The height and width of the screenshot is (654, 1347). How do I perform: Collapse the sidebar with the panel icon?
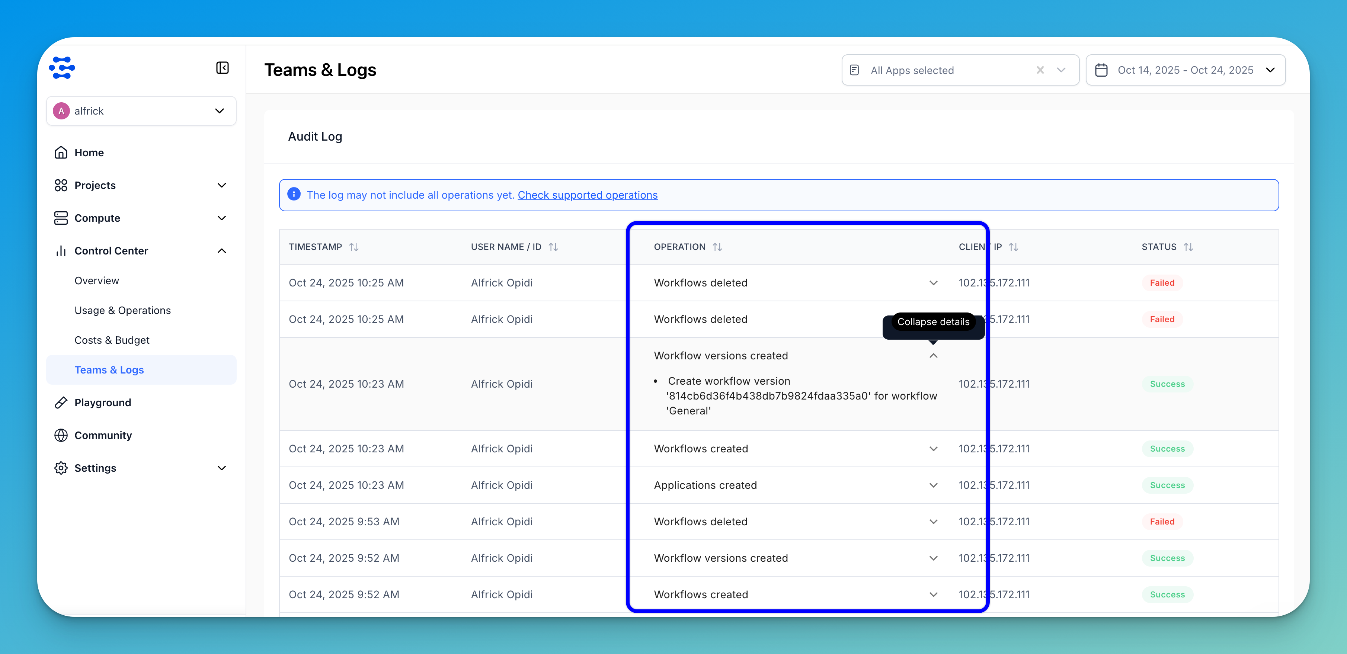click(x=222, y=68)
